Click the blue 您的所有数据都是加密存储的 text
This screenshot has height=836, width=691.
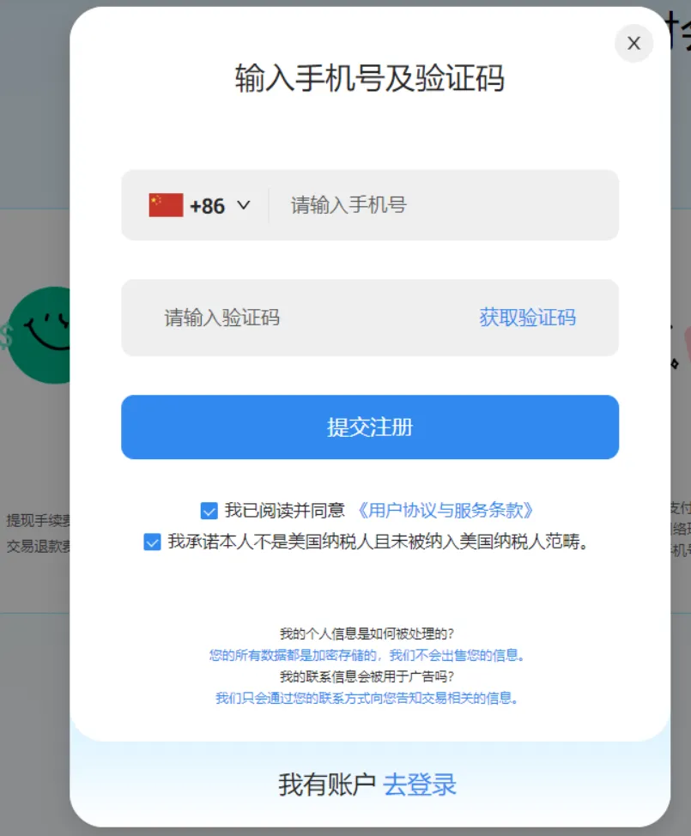[x=367, y=655]
